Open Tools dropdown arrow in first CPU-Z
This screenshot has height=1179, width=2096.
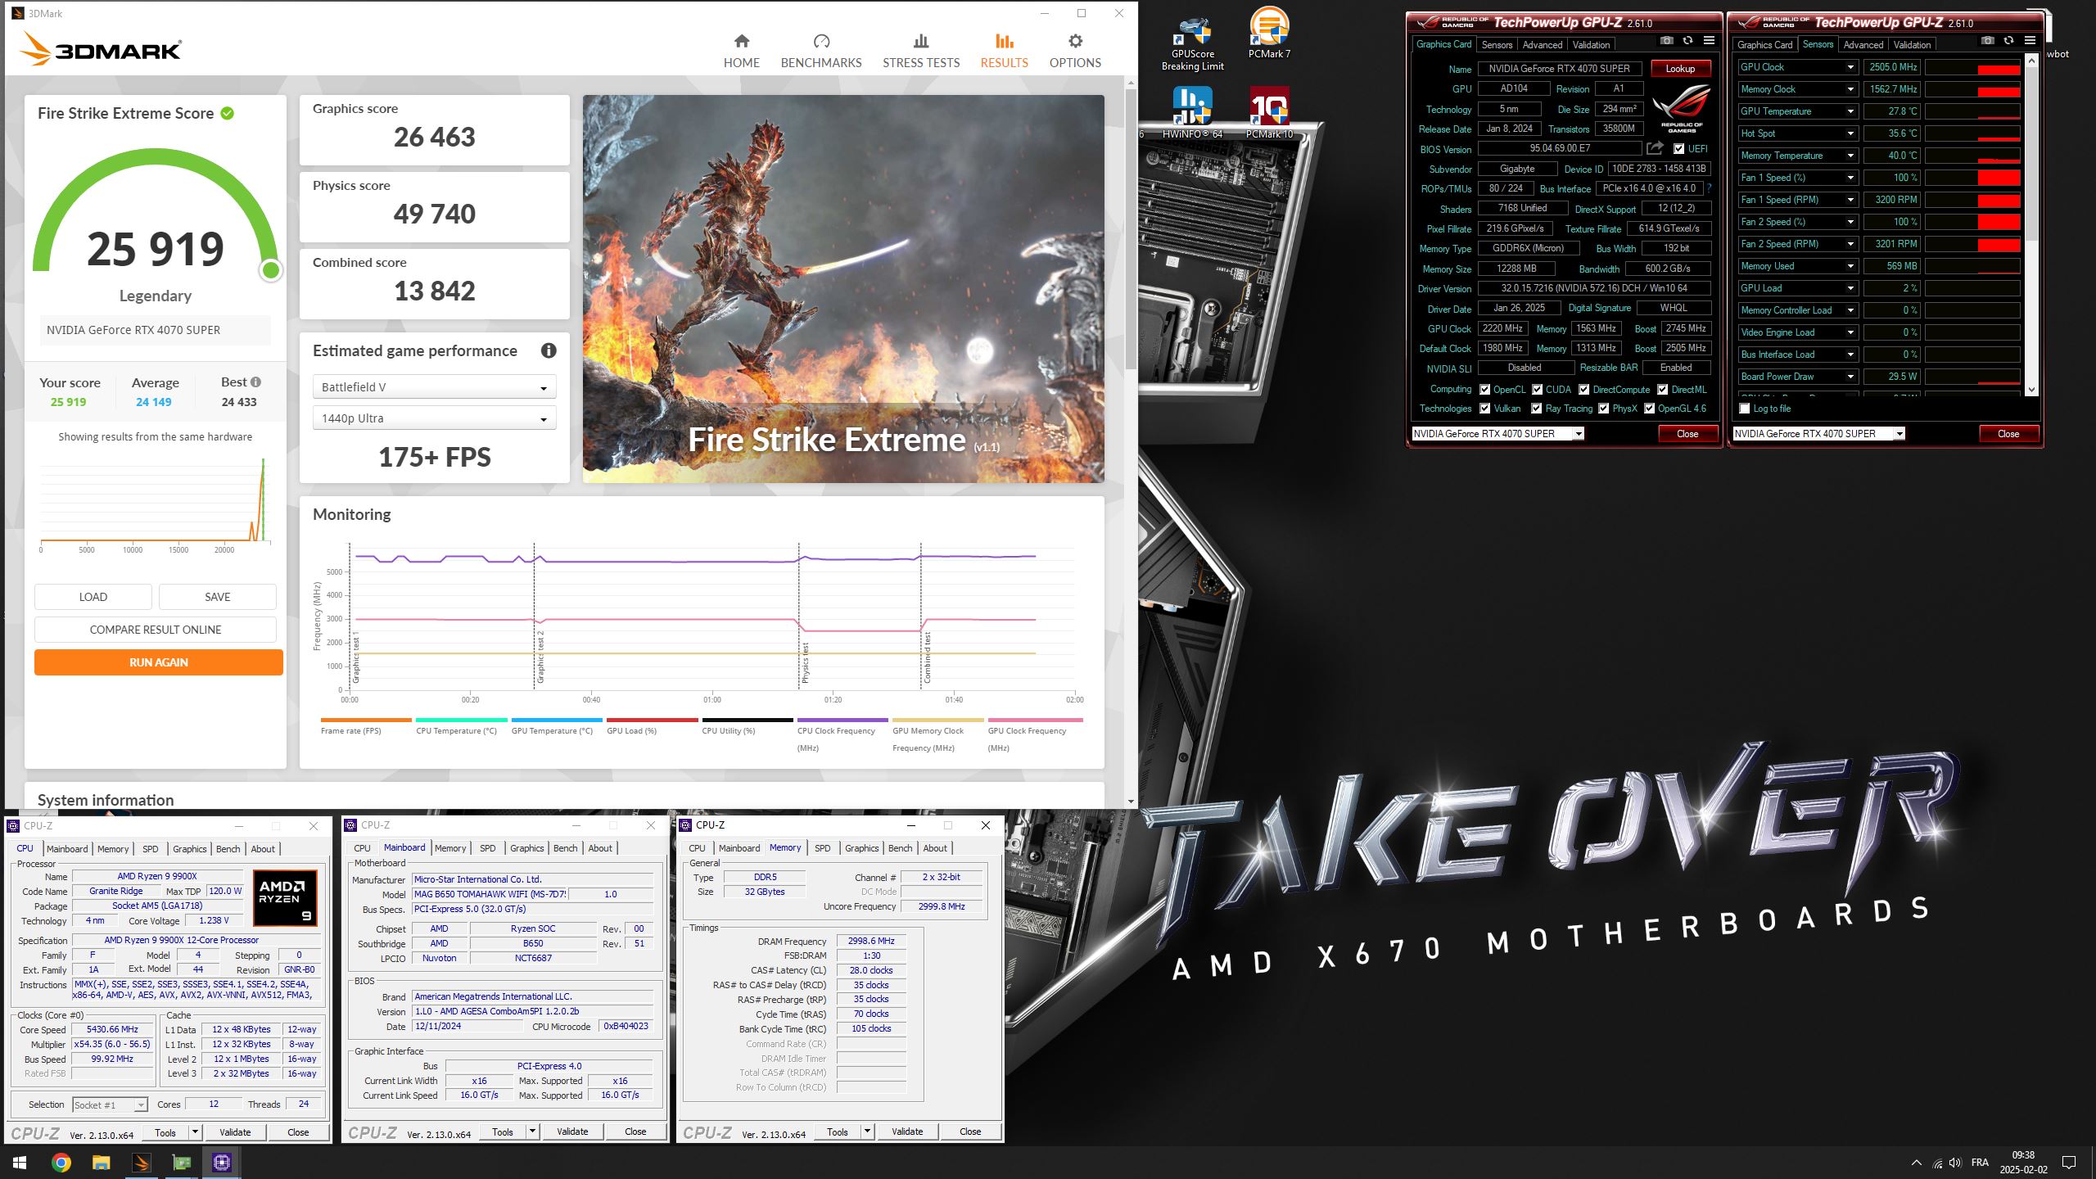coord(195,1132)
